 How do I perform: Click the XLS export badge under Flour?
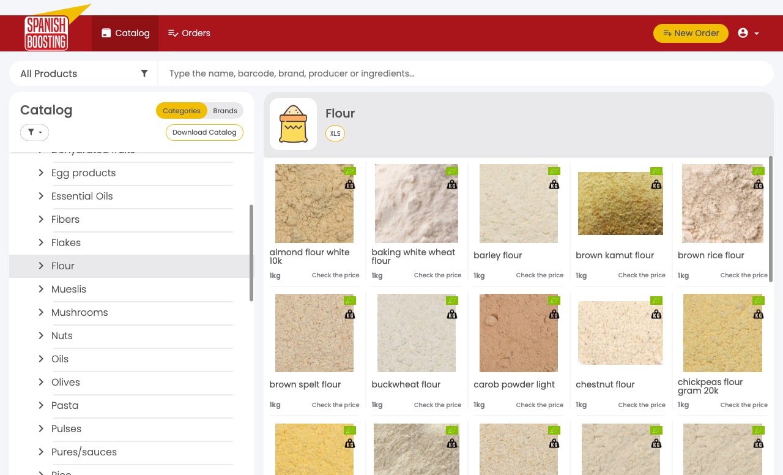pos(335,133)
